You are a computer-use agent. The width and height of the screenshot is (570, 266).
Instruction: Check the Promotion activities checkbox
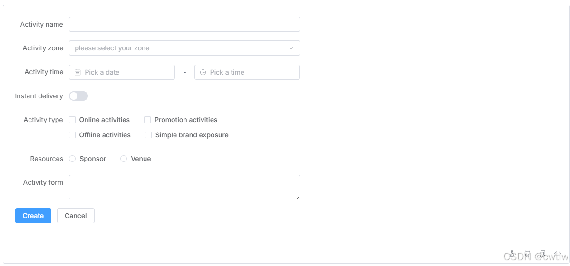[147, 120]
